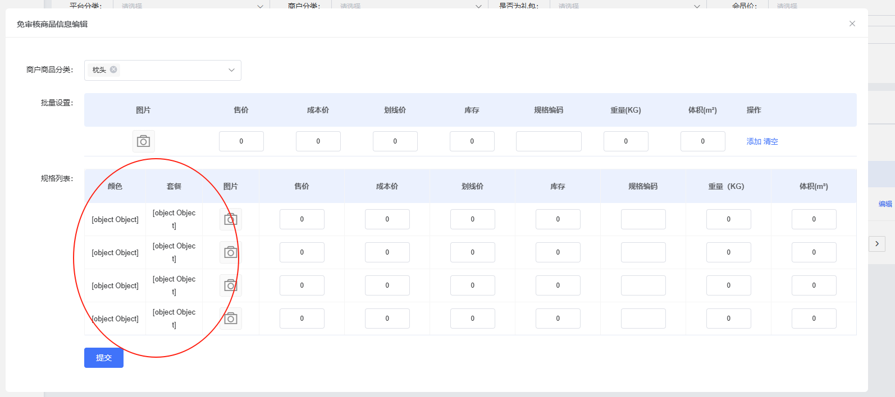Click third row 成本价 input in spec list
Viewport: 895px width, 397px height.
pos(387,285)
